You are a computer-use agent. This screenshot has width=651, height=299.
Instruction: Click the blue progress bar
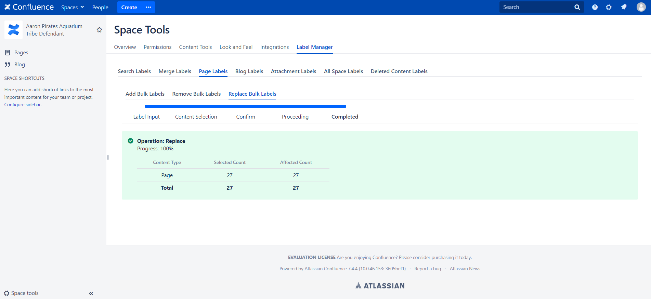click(245, 107)
